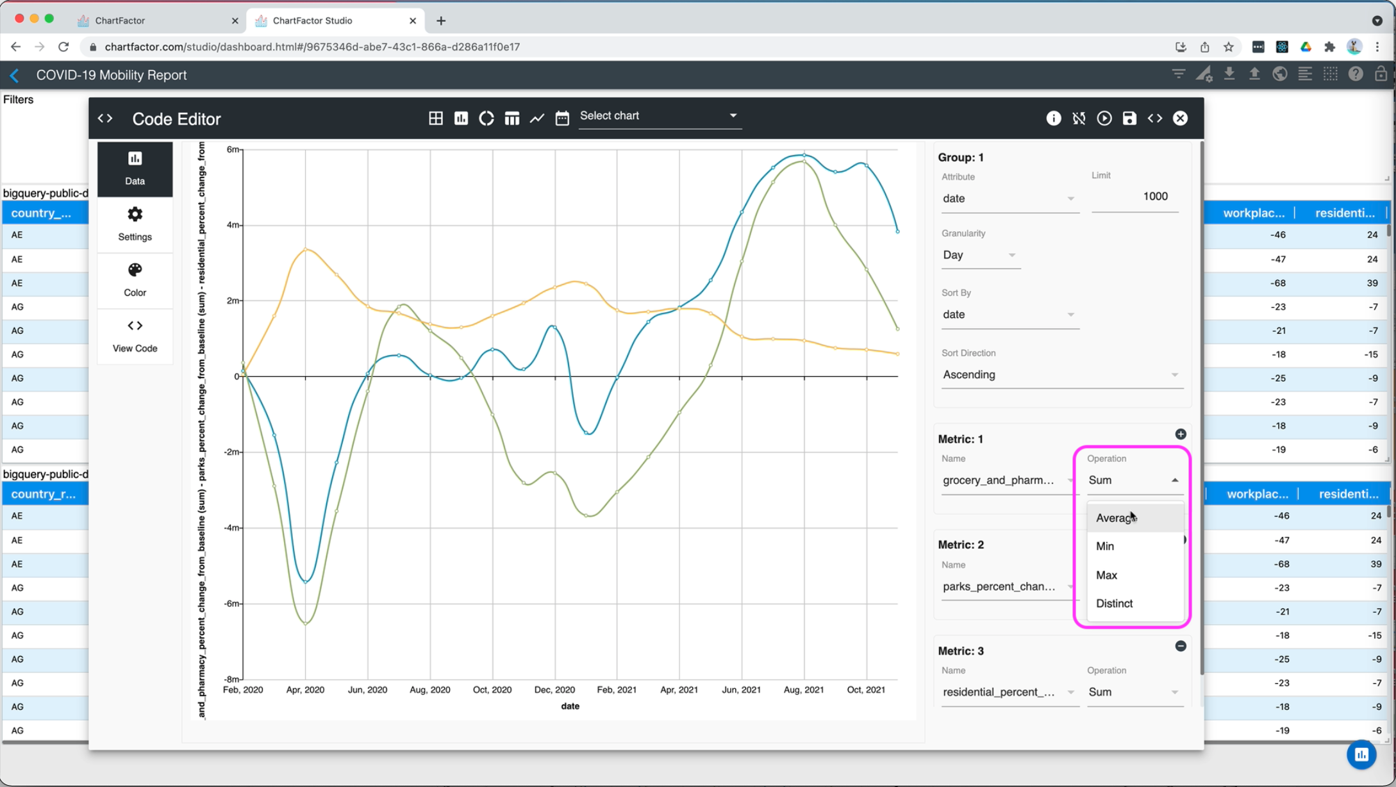Run the code with play icon

pos(1104,119)
